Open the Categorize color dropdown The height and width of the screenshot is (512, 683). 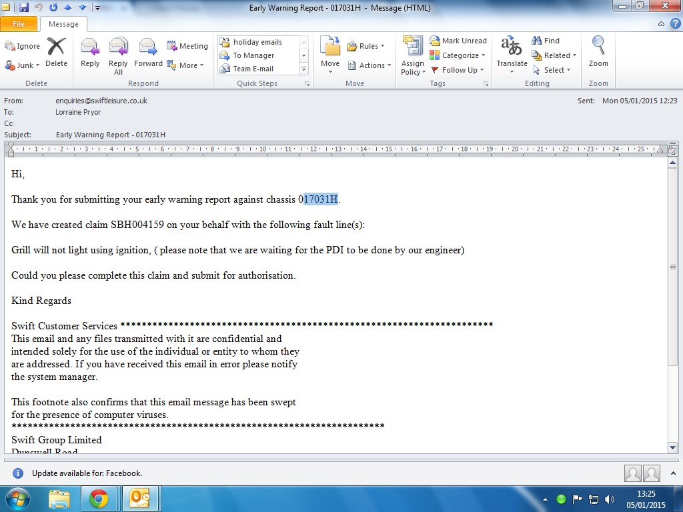(x=458, y=55)
